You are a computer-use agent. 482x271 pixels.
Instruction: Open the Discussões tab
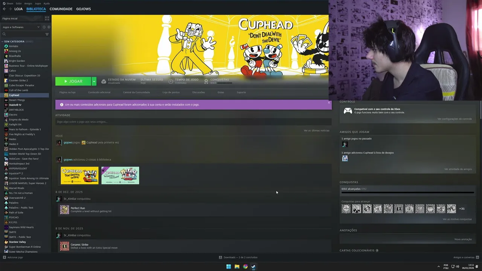coord(198,92)
